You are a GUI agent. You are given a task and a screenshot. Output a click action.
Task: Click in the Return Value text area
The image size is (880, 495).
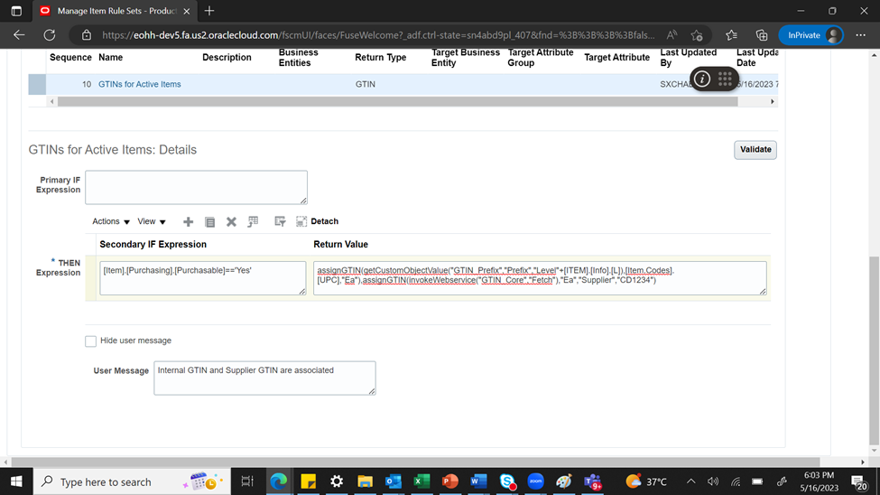(x=540, y=278)
